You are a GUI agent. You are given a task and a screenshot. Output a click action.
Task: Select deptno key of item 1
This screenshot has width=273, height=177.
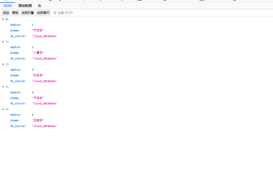(16, 47)
